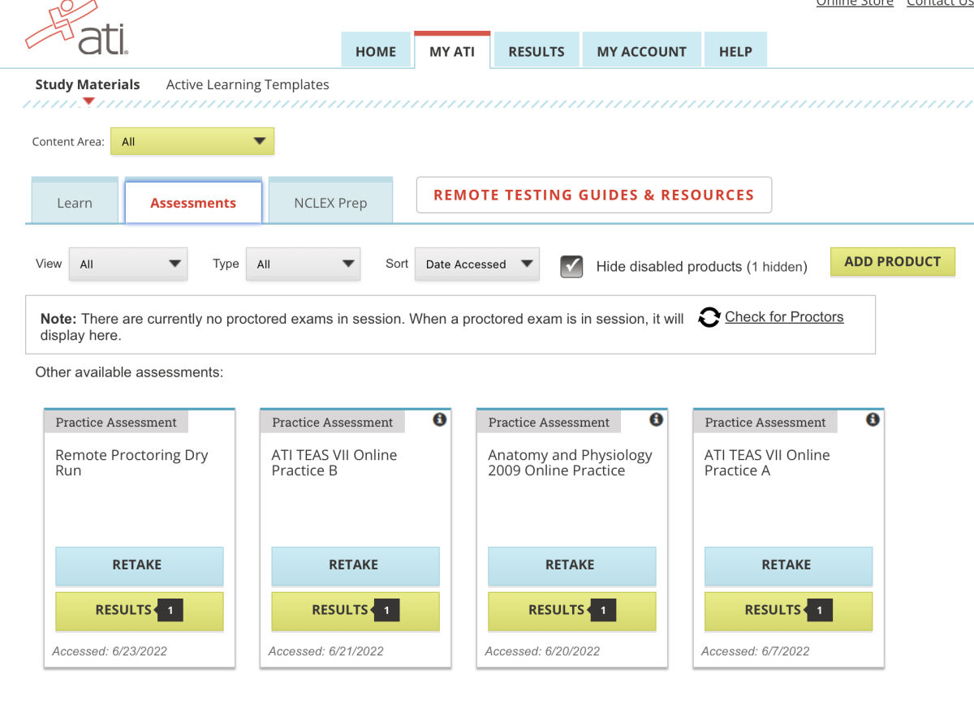
Task: Click the Anatomy and Physiology 2009 Online Practice title
Action: tap(570, 463)
